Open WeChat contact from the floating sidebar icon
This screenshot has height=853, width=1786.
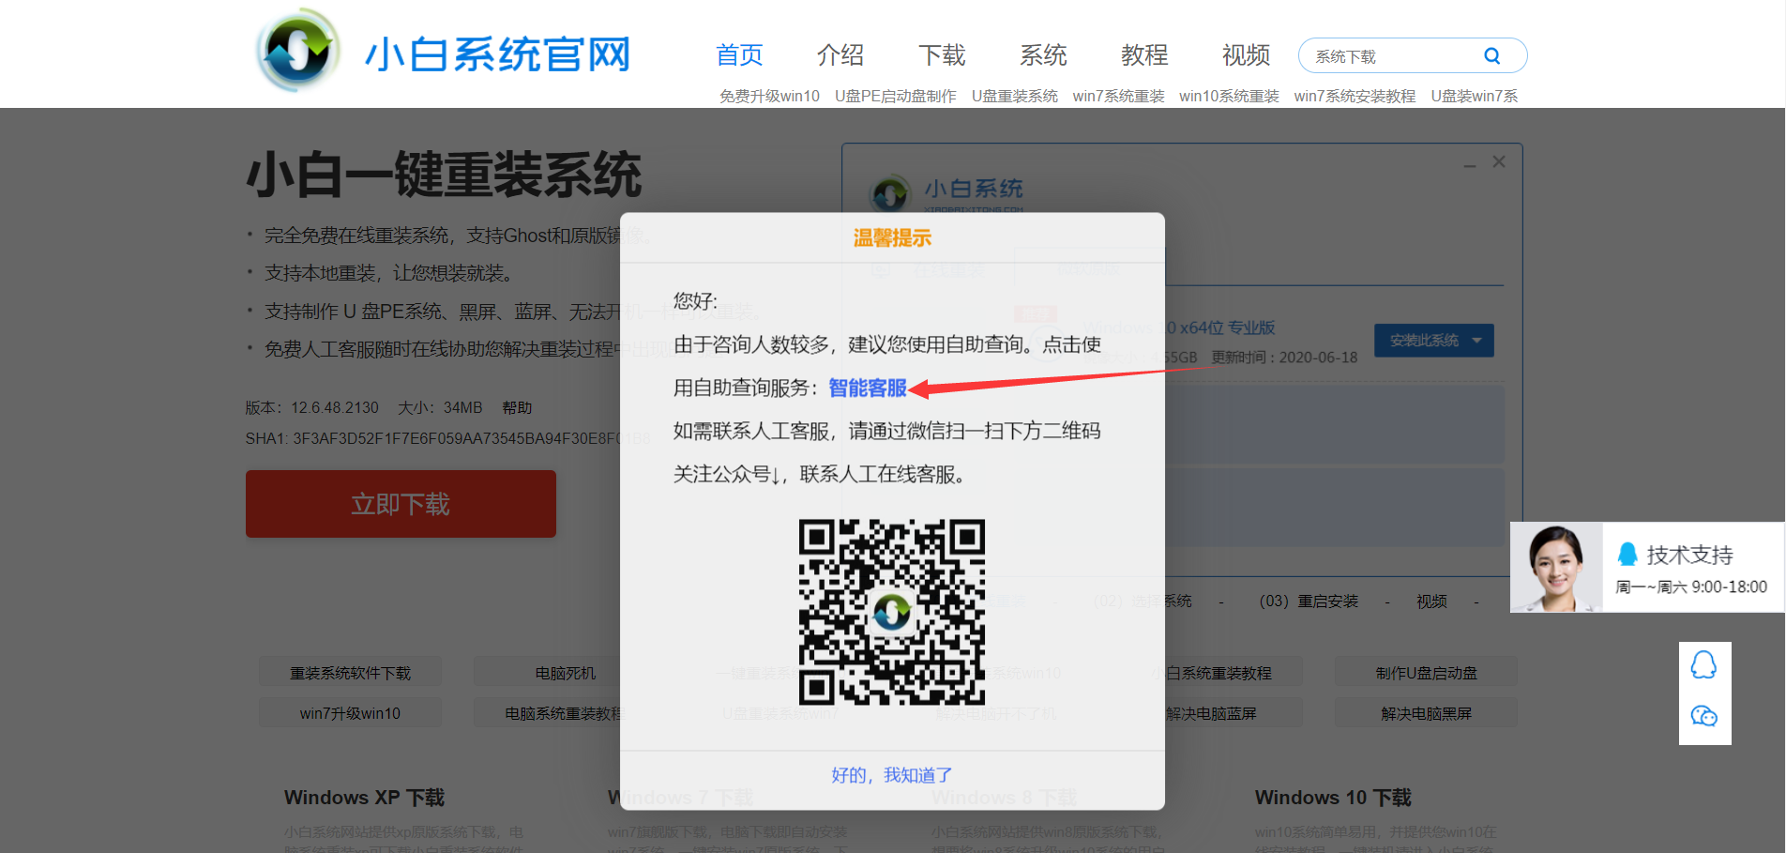[1704, 717]
